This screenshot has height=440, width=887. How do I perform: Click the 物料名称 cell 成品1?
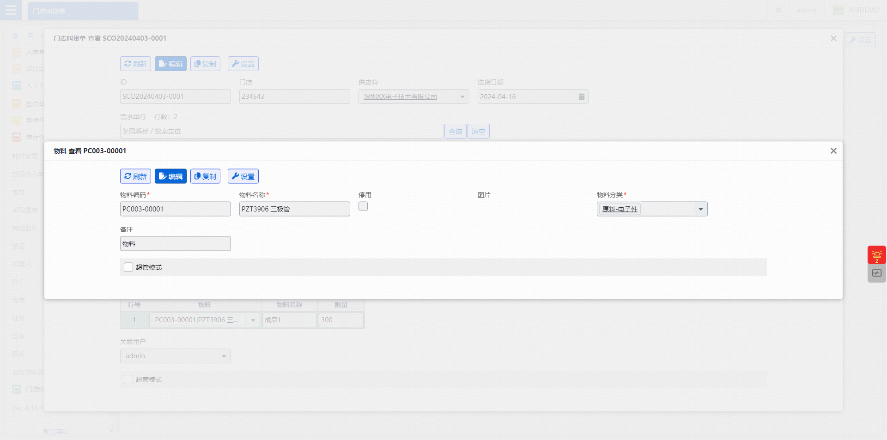tap(289, 320)
